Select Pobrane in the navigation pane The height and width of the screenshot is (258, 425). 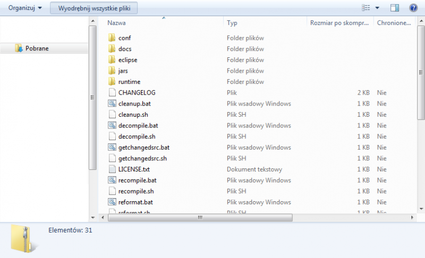coord(37,48)
